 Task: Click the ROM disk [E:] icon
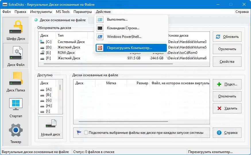(42, 52)
